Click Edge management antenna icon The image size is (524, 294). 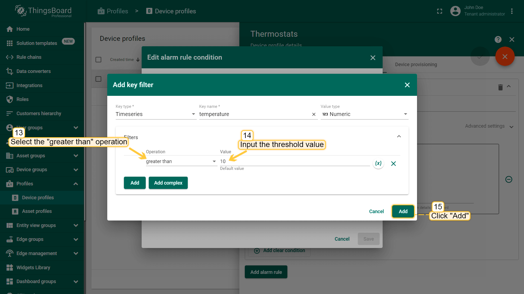tap(10, 253)
